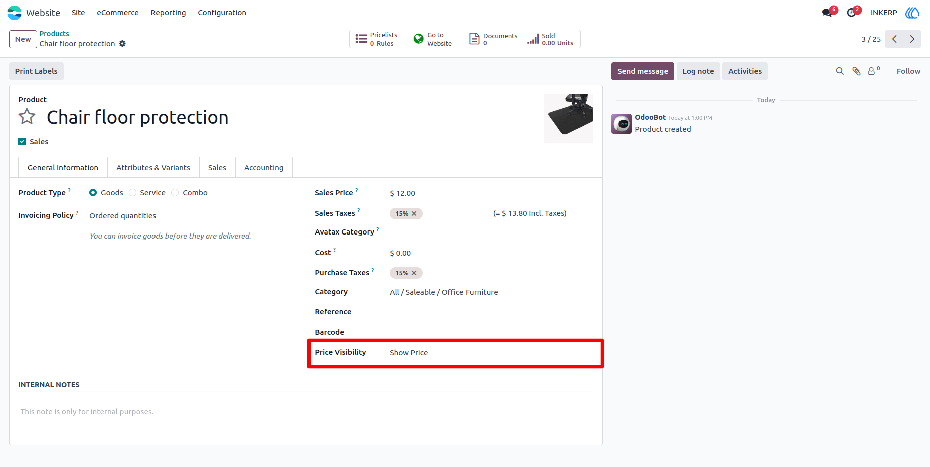930x467 pixels.
Task: Open the conversations chat icon with badge 6
Action: 827,13
